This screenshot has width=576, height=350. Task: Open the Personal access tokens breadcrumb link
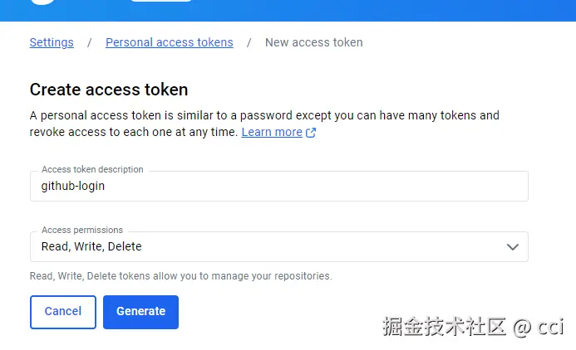click(x=169, y=42)
